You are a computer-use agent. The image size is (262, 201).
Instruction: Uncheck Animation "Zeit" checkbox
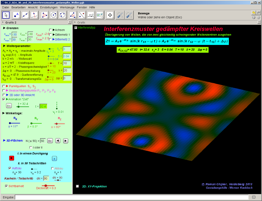4,99
